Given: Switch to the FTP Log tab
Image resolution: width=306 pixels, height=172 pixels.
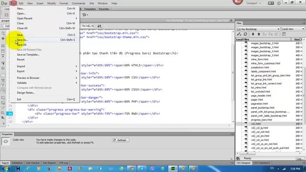Looking at the screenshot, I should (64, 163).
